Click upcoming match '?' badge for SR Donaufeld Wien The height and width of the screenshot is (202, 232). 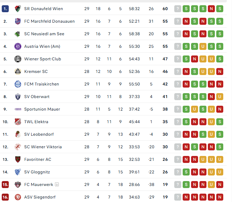pyautogui.click(x=178, y=9)
